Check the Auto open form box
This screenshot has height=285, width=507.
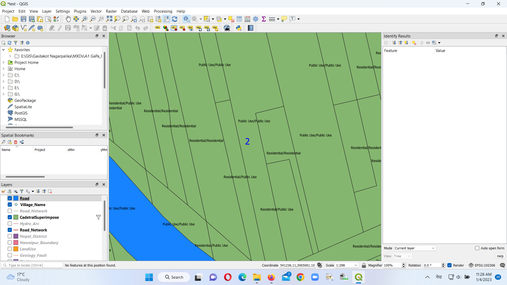pos(477,248)
